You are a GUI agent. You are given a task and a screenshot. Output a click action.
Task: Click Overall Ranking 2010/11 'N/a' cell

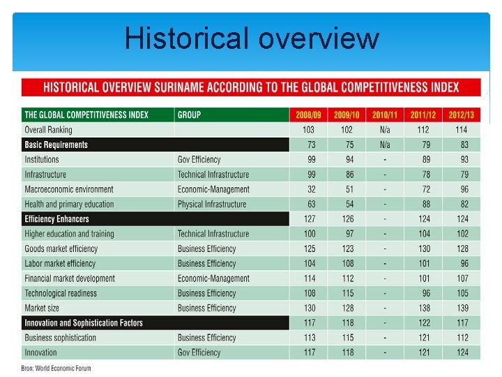tap(385, 130)
